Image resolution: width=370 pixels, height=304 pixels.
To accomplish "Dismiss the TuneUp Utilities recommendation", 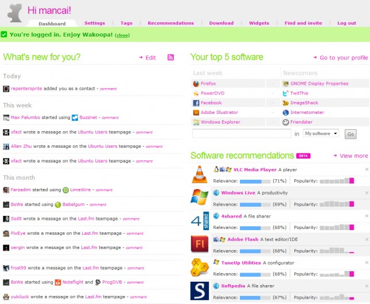I will coord(367,262).
